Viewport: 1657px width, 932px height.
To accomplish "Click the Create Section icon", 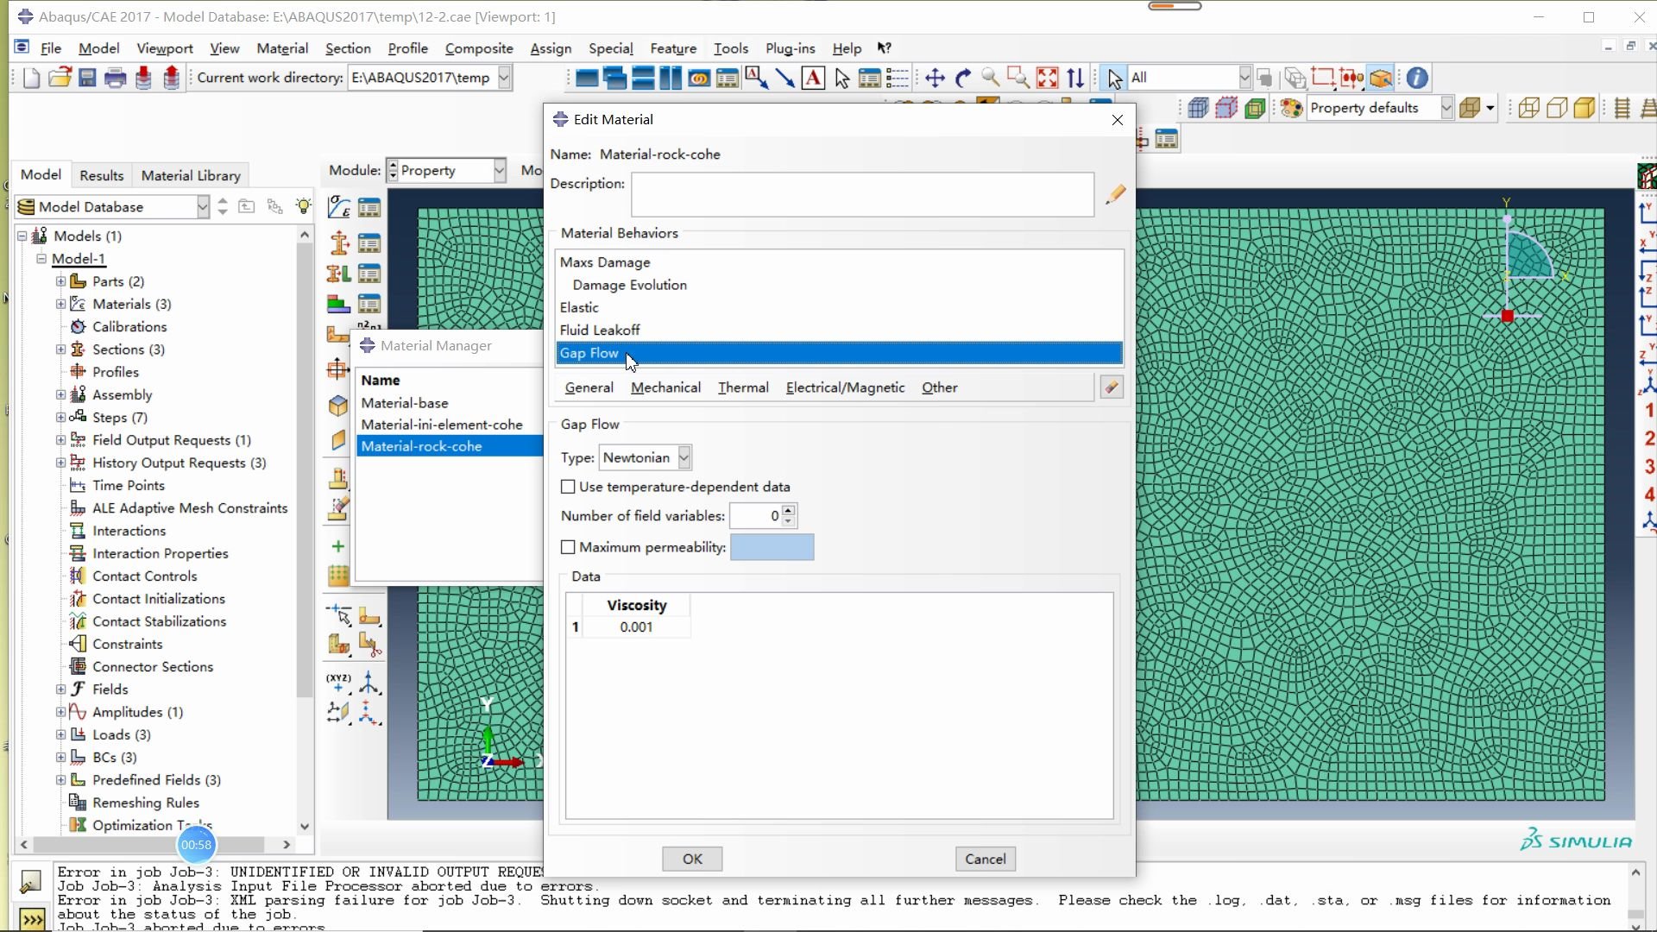I will coord(339,243).
